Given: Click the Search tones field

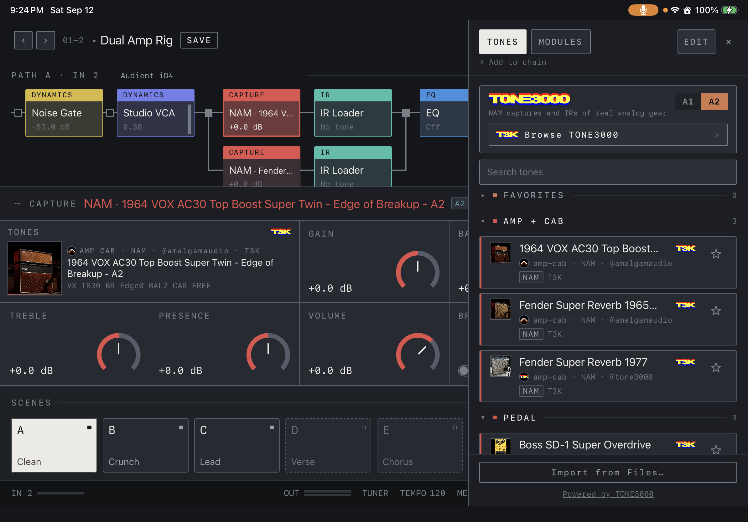Looking at the screenshot, I should click(x=608, y=172).
